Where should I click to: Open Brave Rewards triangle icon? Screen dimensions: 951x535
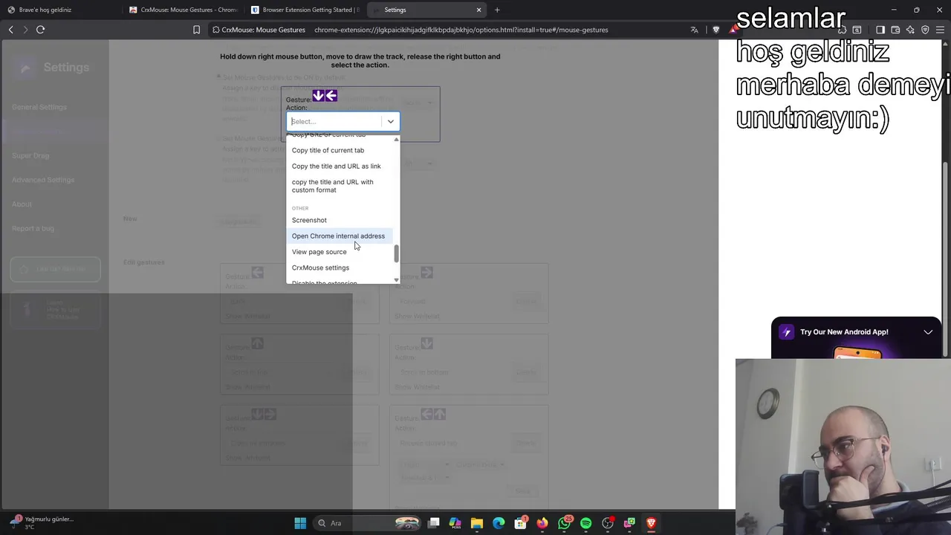[x=733, y=30]
